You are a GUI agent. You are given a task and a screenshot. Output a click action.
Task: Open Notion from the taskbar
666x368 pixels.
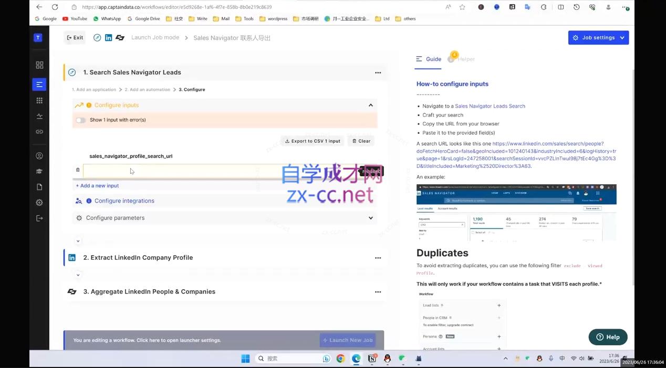coord(372,359)
